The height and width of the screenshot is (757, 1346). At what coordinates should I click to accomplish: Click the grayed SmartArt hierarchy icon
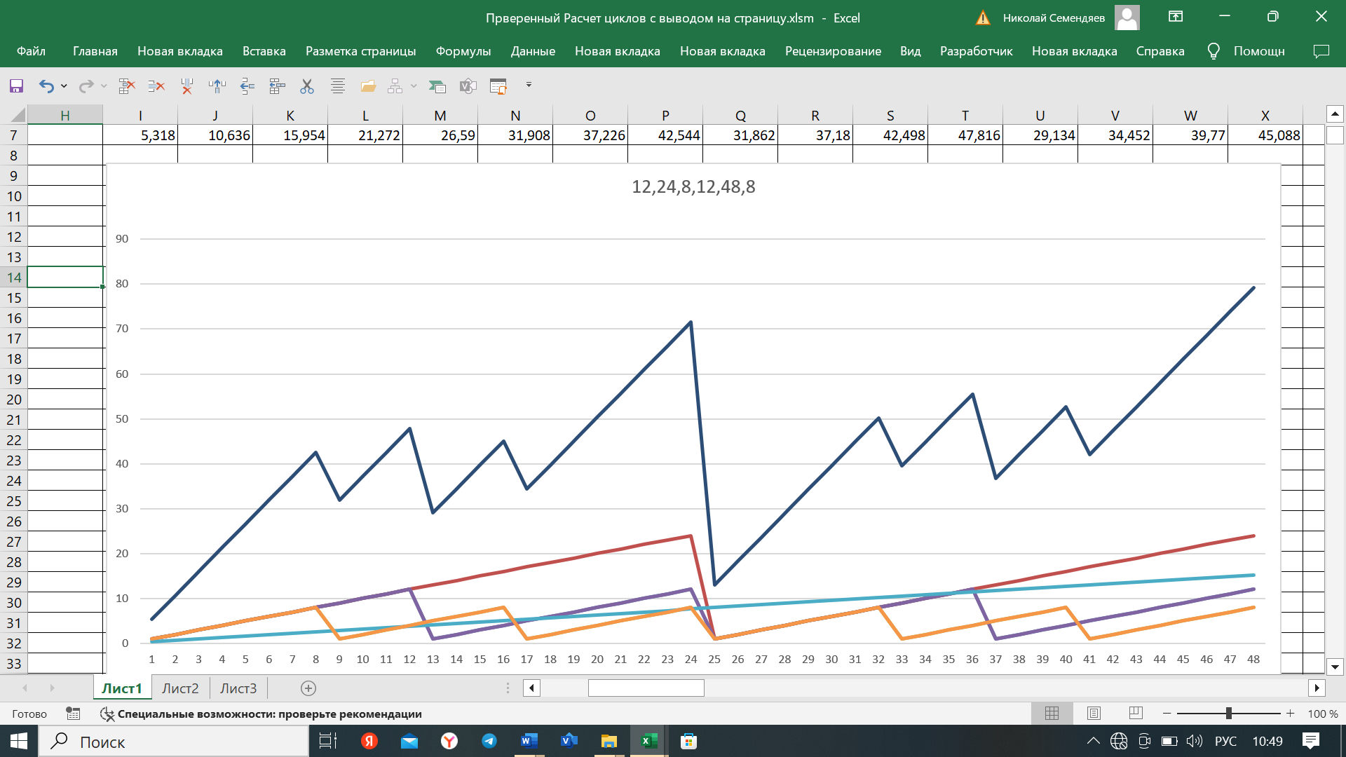pos(395,86)
